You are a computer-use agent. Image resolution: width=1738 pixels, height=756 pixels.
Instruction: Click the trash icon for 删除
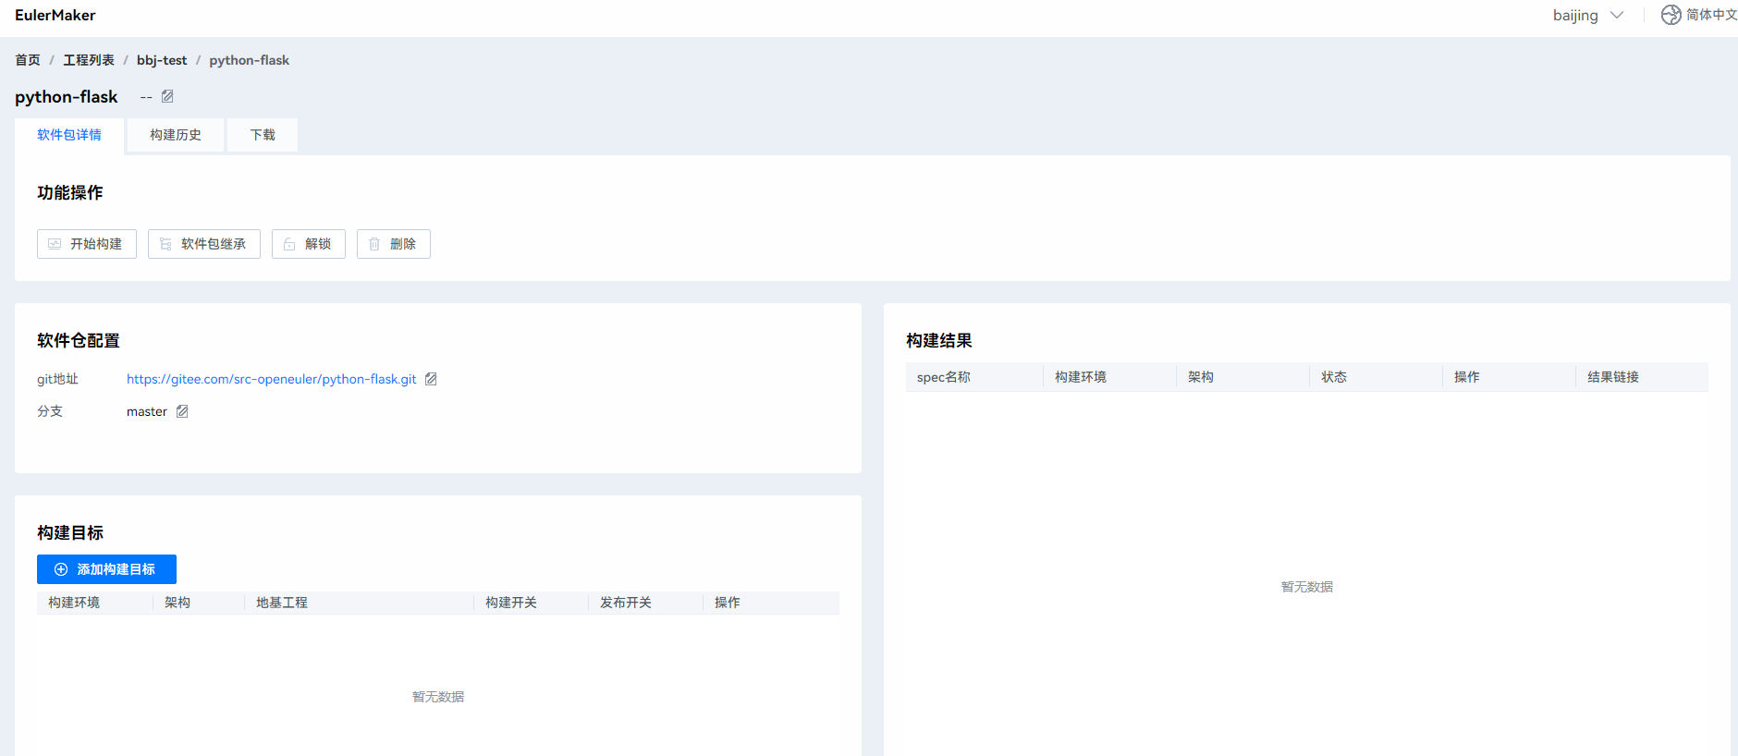[x=374, y=244]
